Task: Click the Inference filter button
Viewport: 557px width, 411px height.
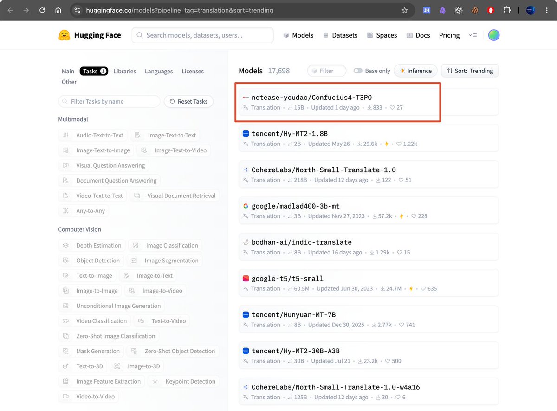Action: point(415,71)
